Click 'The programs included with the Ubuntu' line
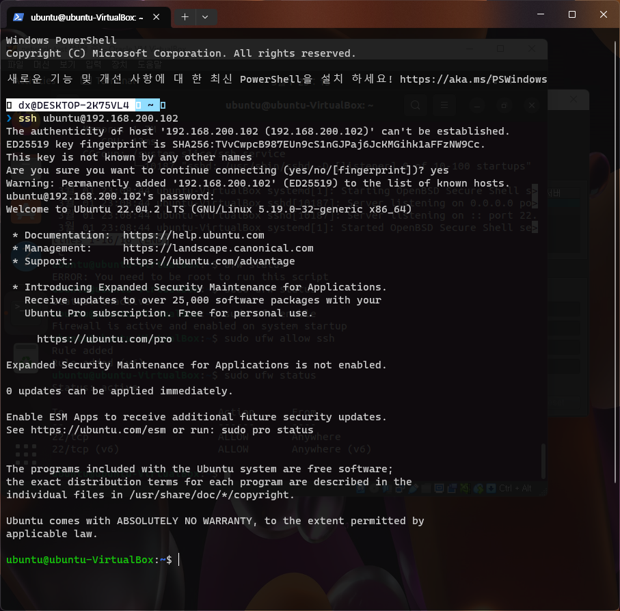 click(200, 469)
